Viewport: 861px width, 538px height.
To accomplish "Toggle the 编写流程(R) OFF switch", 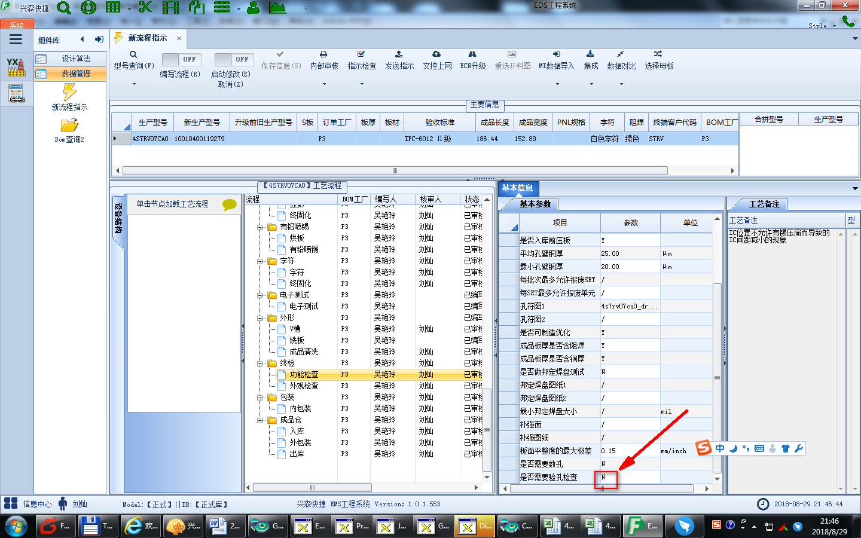I will (x=181, y=59).
